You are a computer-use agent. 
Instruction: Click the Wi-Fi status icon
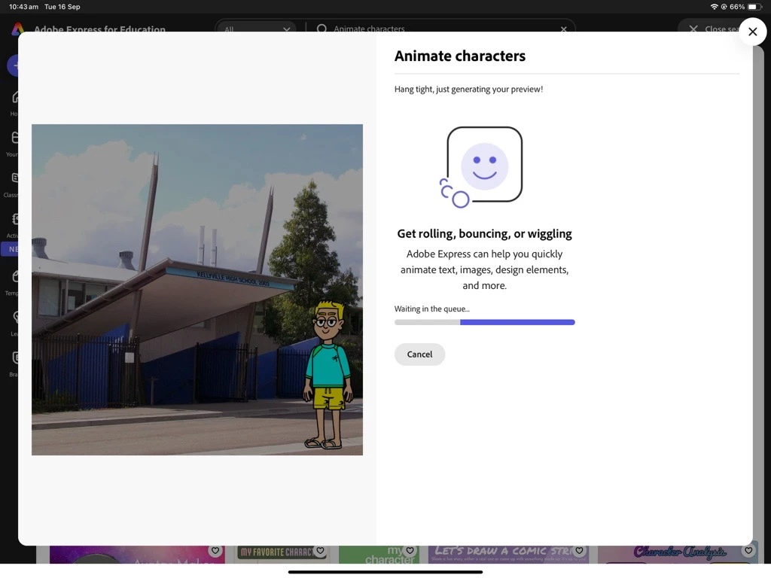click(714, 7)
